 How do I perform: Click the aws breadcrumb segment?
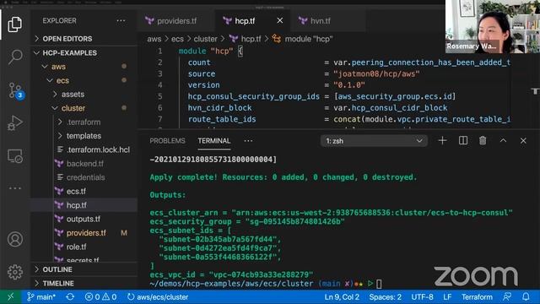pyautogui.click(x=154, y=39)
